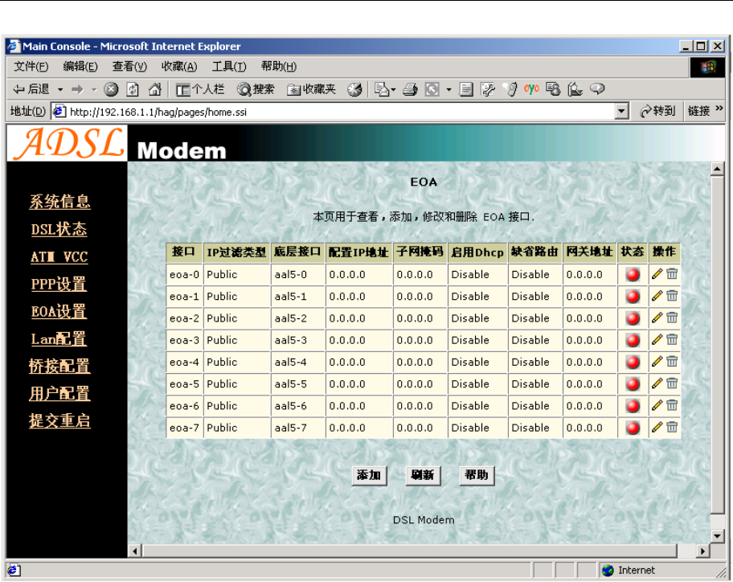This screenshot has width=733, height=582.
Task: Stop page loading in IE toolbar
Action: point(111,88)
